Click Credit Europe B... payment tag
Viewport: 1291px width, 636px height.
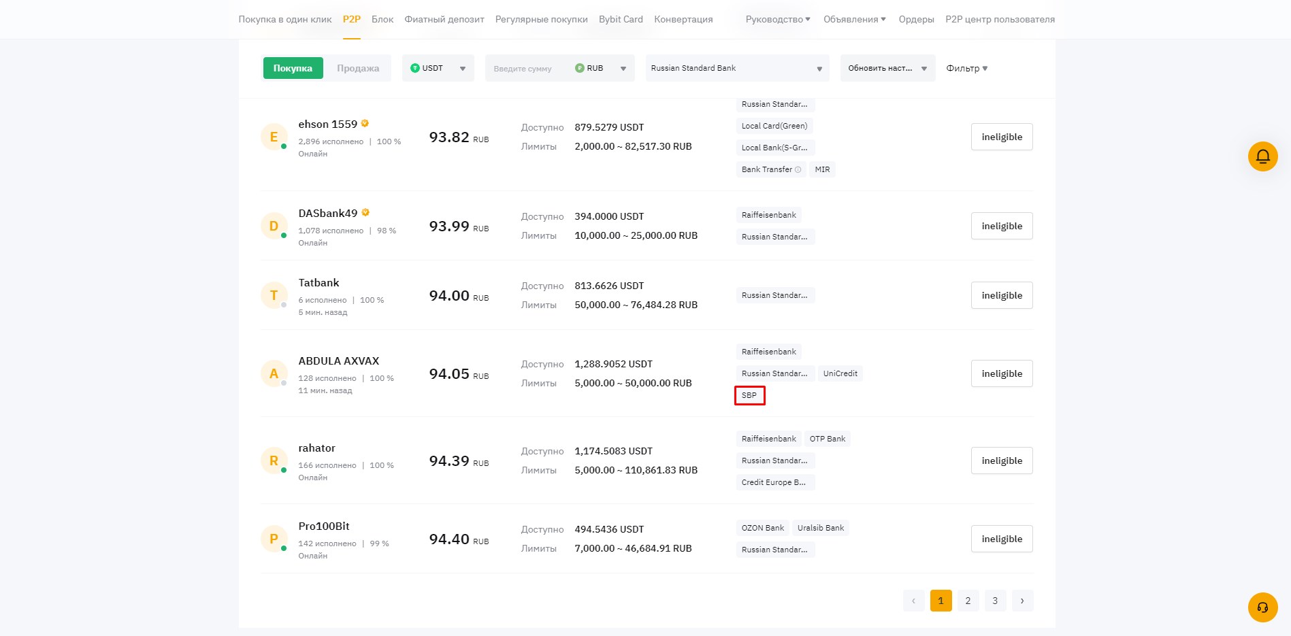pyautogui.click(x=775, y=482)
